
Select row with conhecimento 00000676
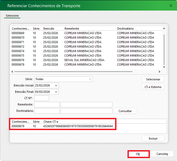(x=18, y=60)
